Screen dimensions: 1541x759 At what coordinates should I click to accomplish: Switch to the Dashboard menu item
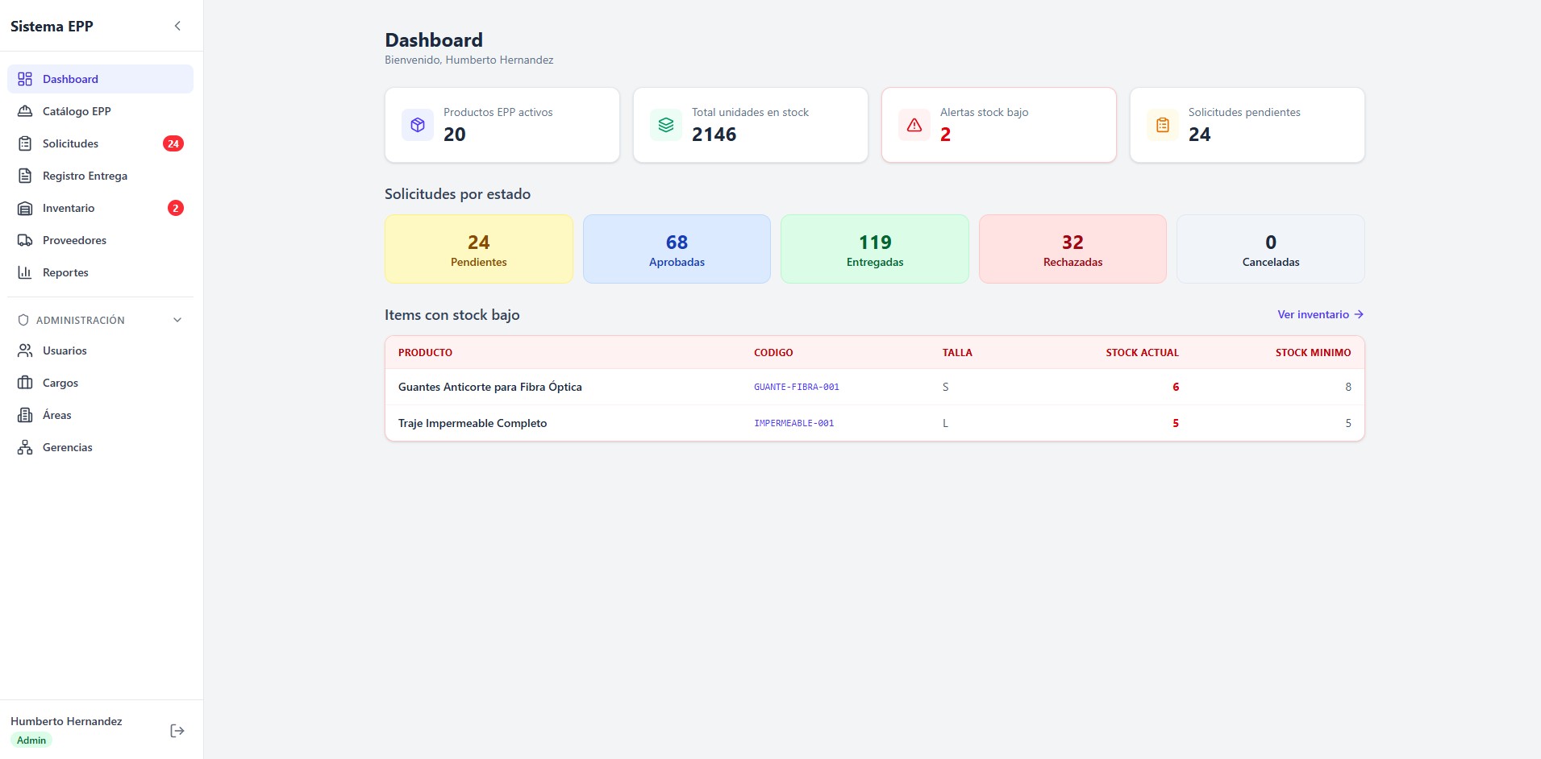71,78
